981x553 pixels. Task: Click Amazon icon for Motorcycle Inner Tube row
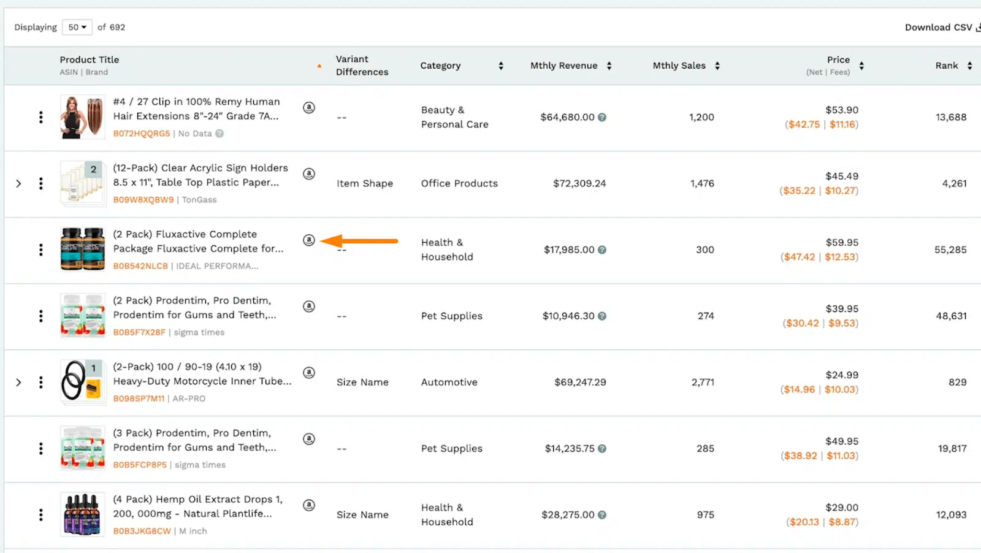point(309,373)
